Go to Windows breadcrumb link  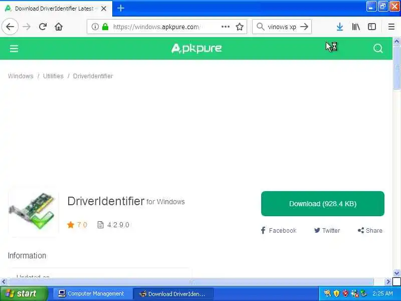21,76
